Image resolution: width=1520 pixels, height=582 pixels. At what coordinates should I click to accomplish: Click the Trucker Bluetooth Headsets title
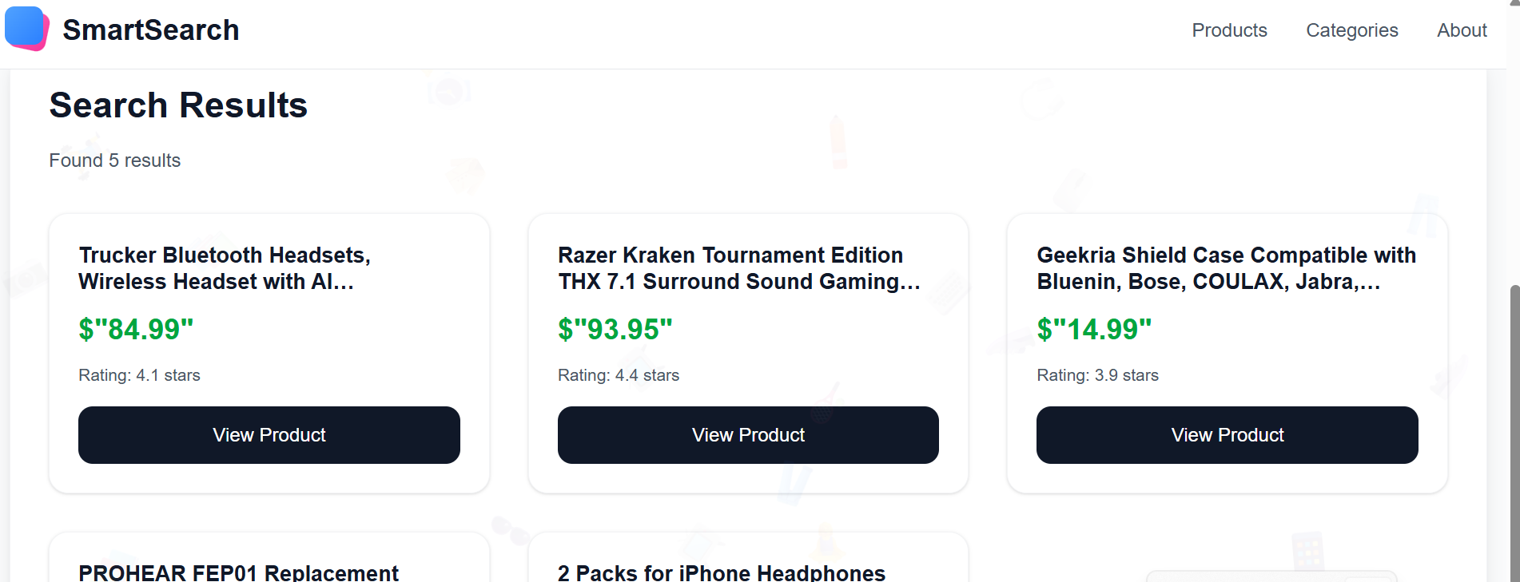click(x=225, y=268)
